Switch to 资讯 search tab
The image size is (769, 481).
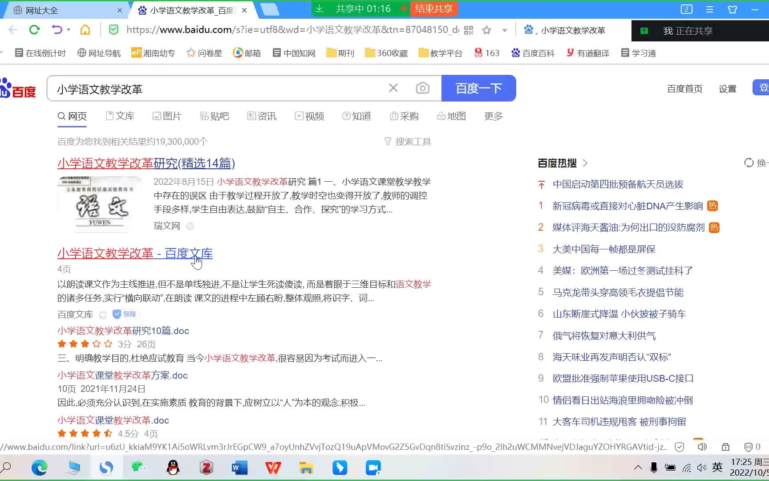(x=262, y=116)
